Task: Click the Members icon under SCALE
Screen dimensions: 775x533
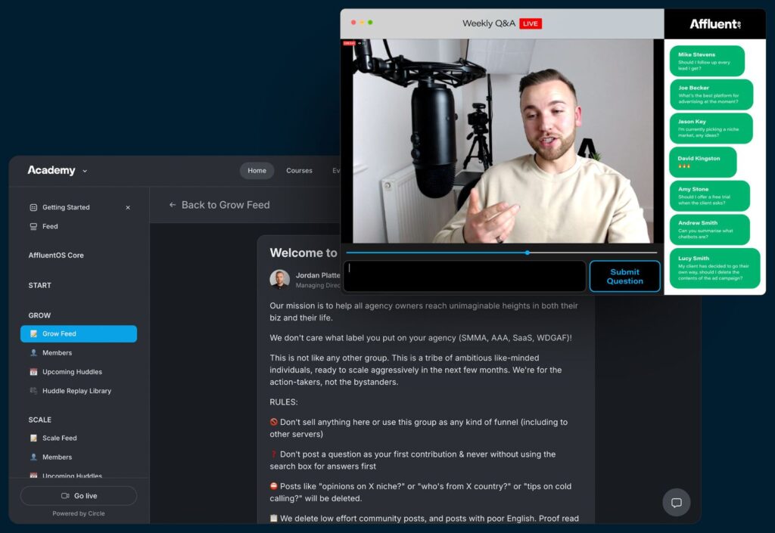Action: [33, 457]
